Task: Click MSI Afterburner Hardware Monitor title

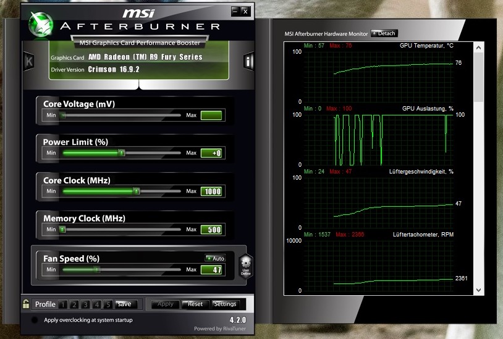Action: pyautogui.click(x=326, y=33)
